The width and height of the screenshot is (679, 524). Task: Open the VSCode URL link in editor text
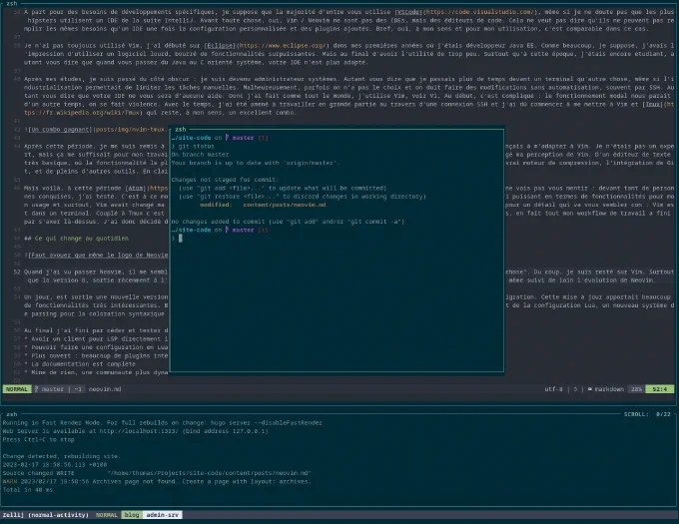pyautogui.click(x=480, y=12)
